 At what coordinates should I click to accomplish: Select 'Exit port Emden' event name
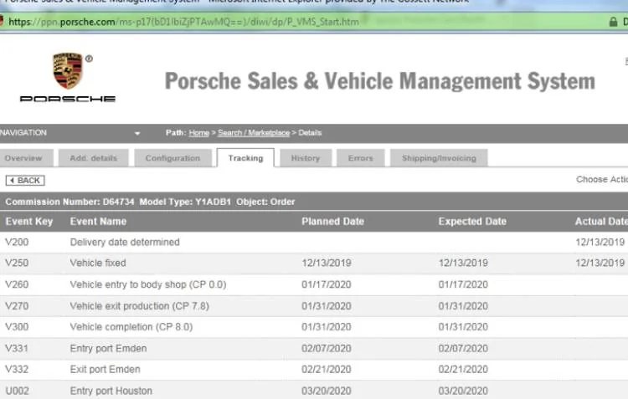click(x=105, y=370)
